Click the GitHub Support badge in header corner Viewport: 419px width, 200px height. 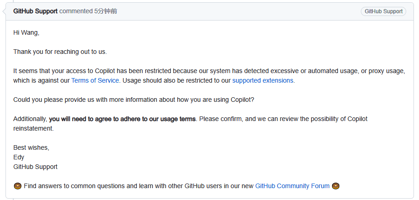click(383, 11)
